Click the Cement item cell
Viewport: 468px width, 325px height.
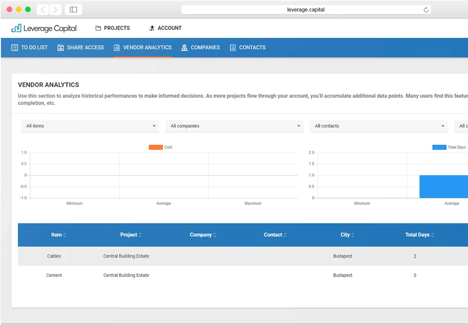[54, 276]
